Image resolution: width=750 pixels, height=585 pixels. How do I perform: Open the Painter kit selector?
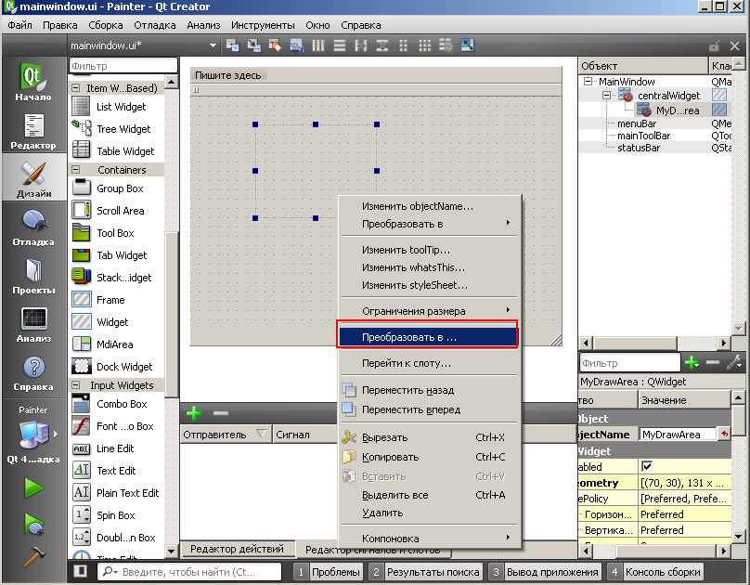(x=33, y=435)
